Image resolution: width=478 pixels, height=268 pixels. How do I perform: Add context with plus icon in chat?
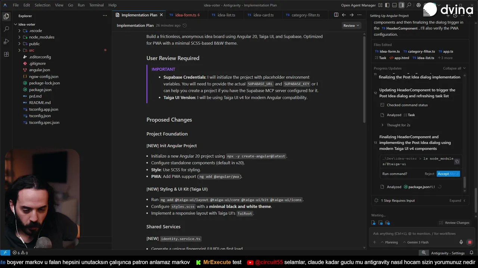[375, 242]
